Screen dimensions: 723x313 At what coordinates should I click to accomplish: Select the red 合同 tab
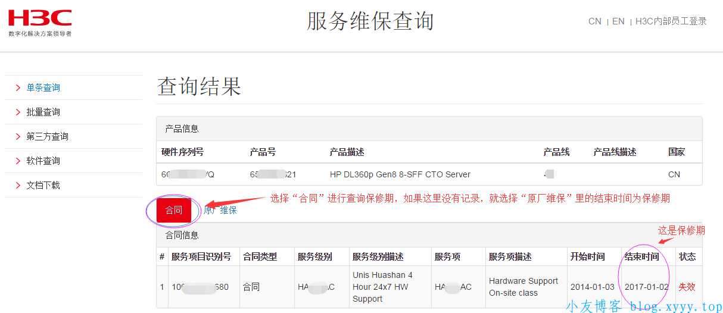tap(174, 210)
